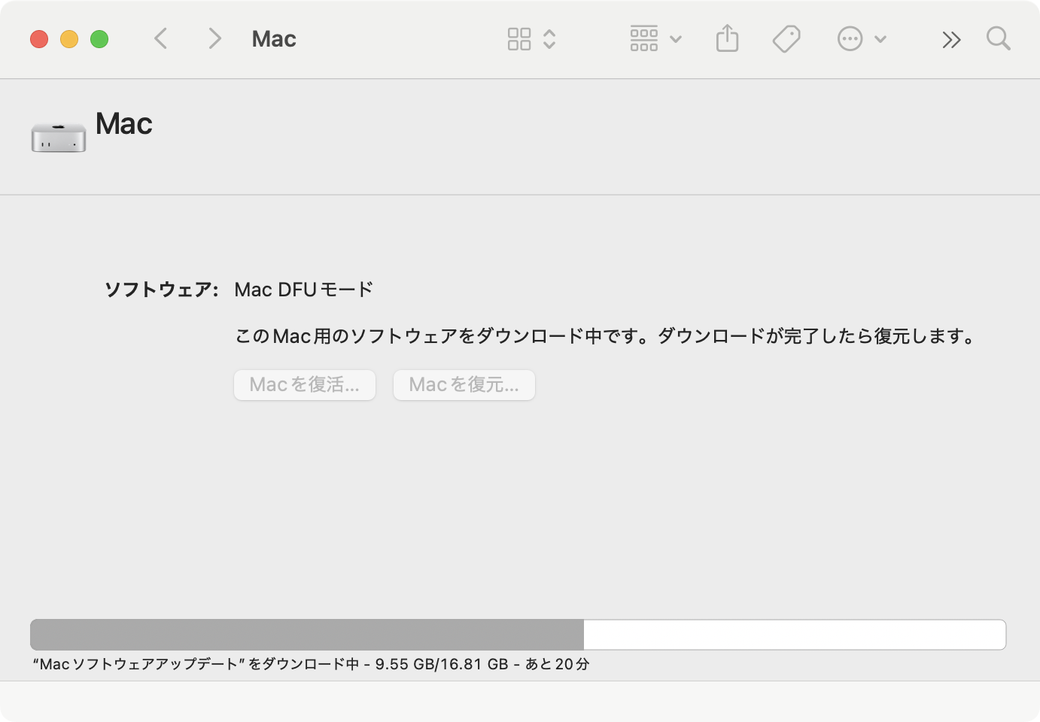The image size is (1040, 722).
Task: Click the software downloading message text
Action: tap(606, 336)
